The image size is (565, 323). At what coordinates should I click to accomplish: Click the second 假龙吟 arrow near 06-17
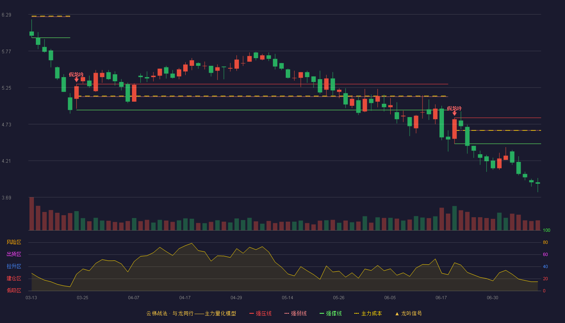tap(454, 113)
